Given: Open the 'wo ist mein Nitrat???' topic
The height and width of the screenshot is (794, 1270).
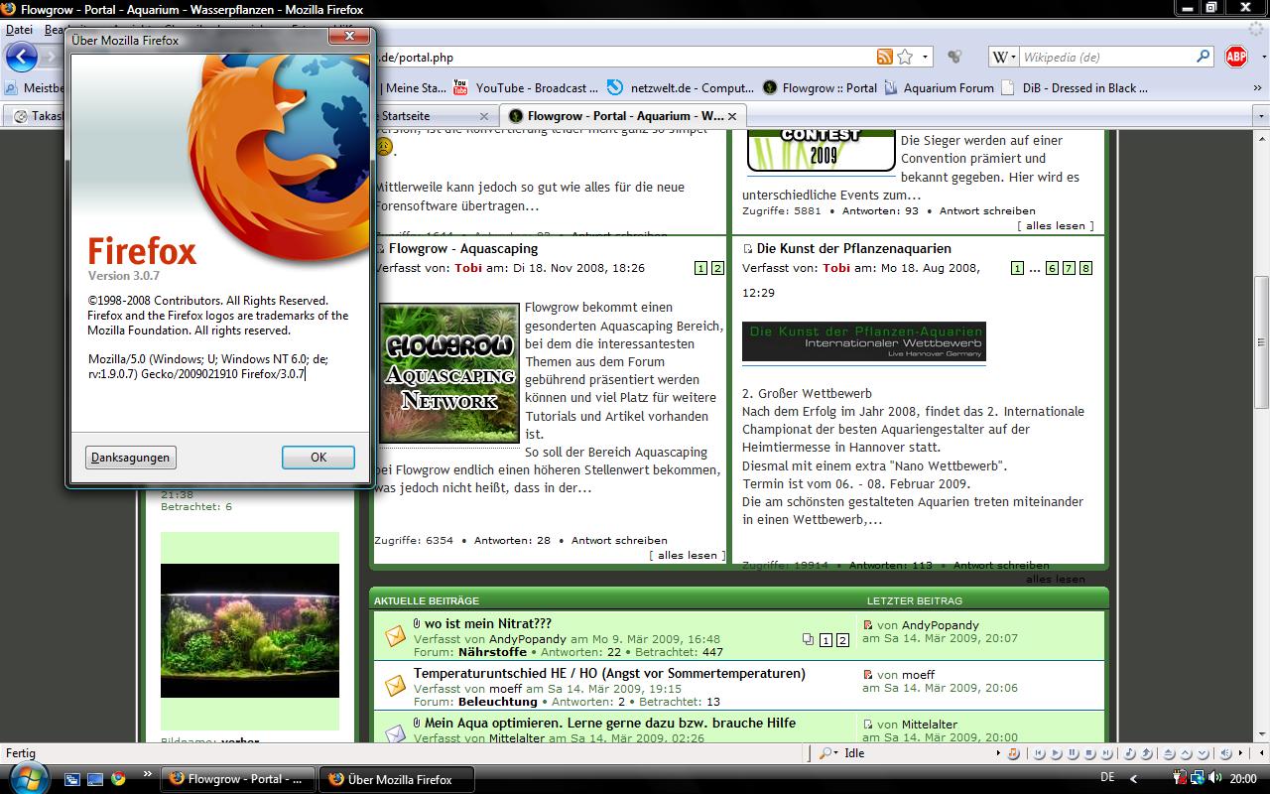Looking at the screenshot, I should 488,623.
